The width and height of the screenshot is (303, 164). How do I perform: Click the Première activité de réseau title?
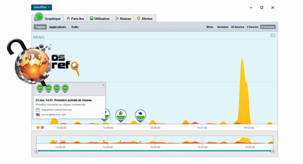point(73,100)
